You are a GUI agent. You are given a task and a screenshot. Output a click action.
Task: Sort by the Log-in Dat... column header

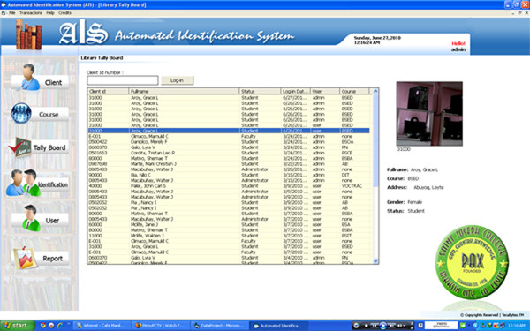[x=295, y=91]
